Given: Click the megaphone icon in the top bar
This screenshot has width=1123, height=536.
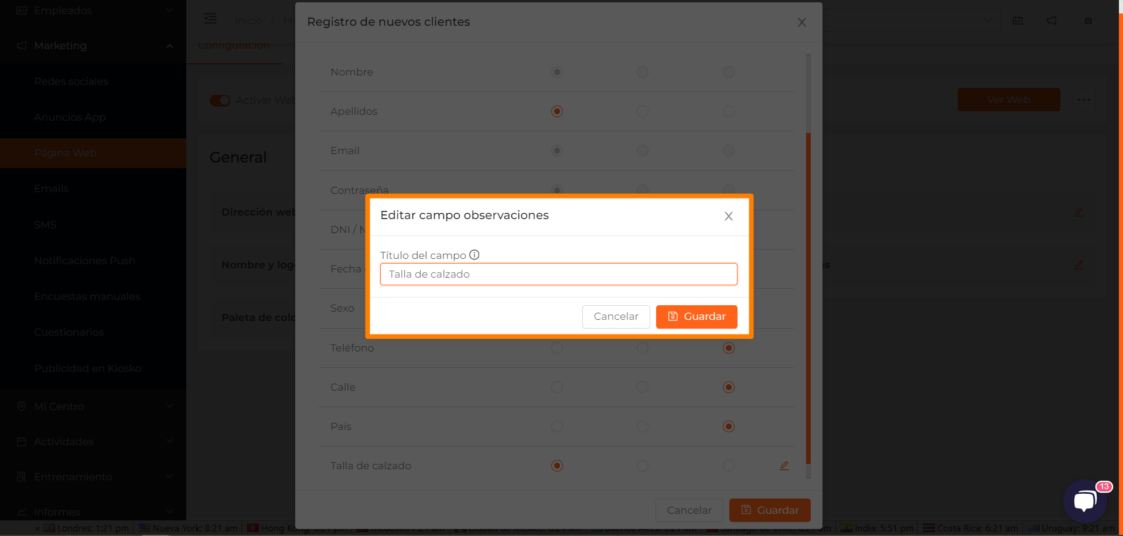Looking at the screenshot, I should pos(1052,21).
